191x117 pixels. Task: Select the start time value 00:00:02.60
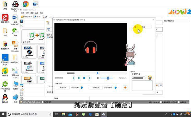(x=75, y=88)
